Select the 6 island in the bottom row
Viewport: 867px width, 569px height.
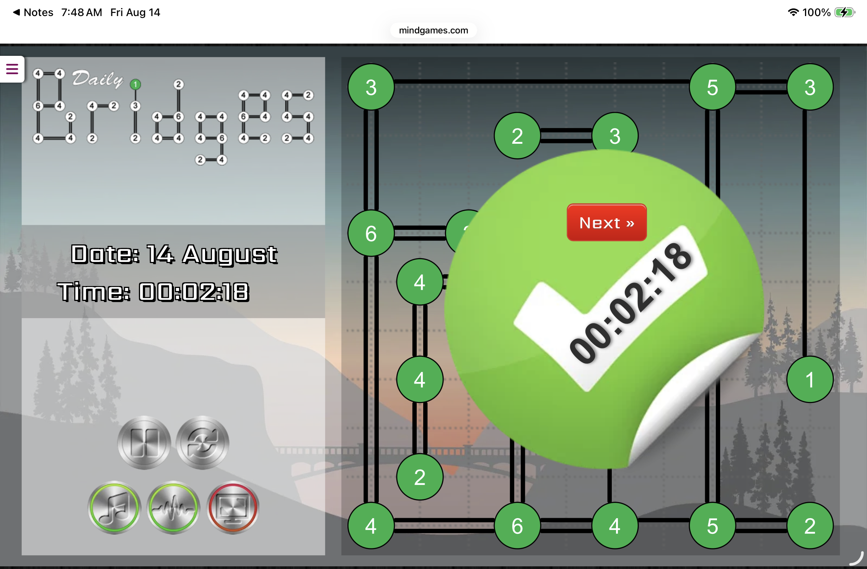point(517,525)
